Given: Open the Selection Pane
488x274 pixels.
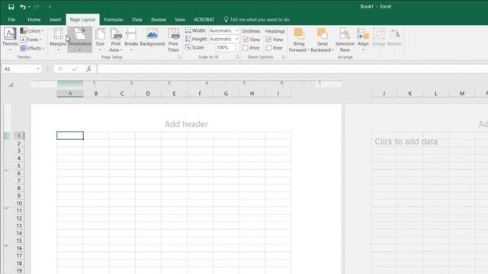Looking at the screenshot, I should [345, 40].
